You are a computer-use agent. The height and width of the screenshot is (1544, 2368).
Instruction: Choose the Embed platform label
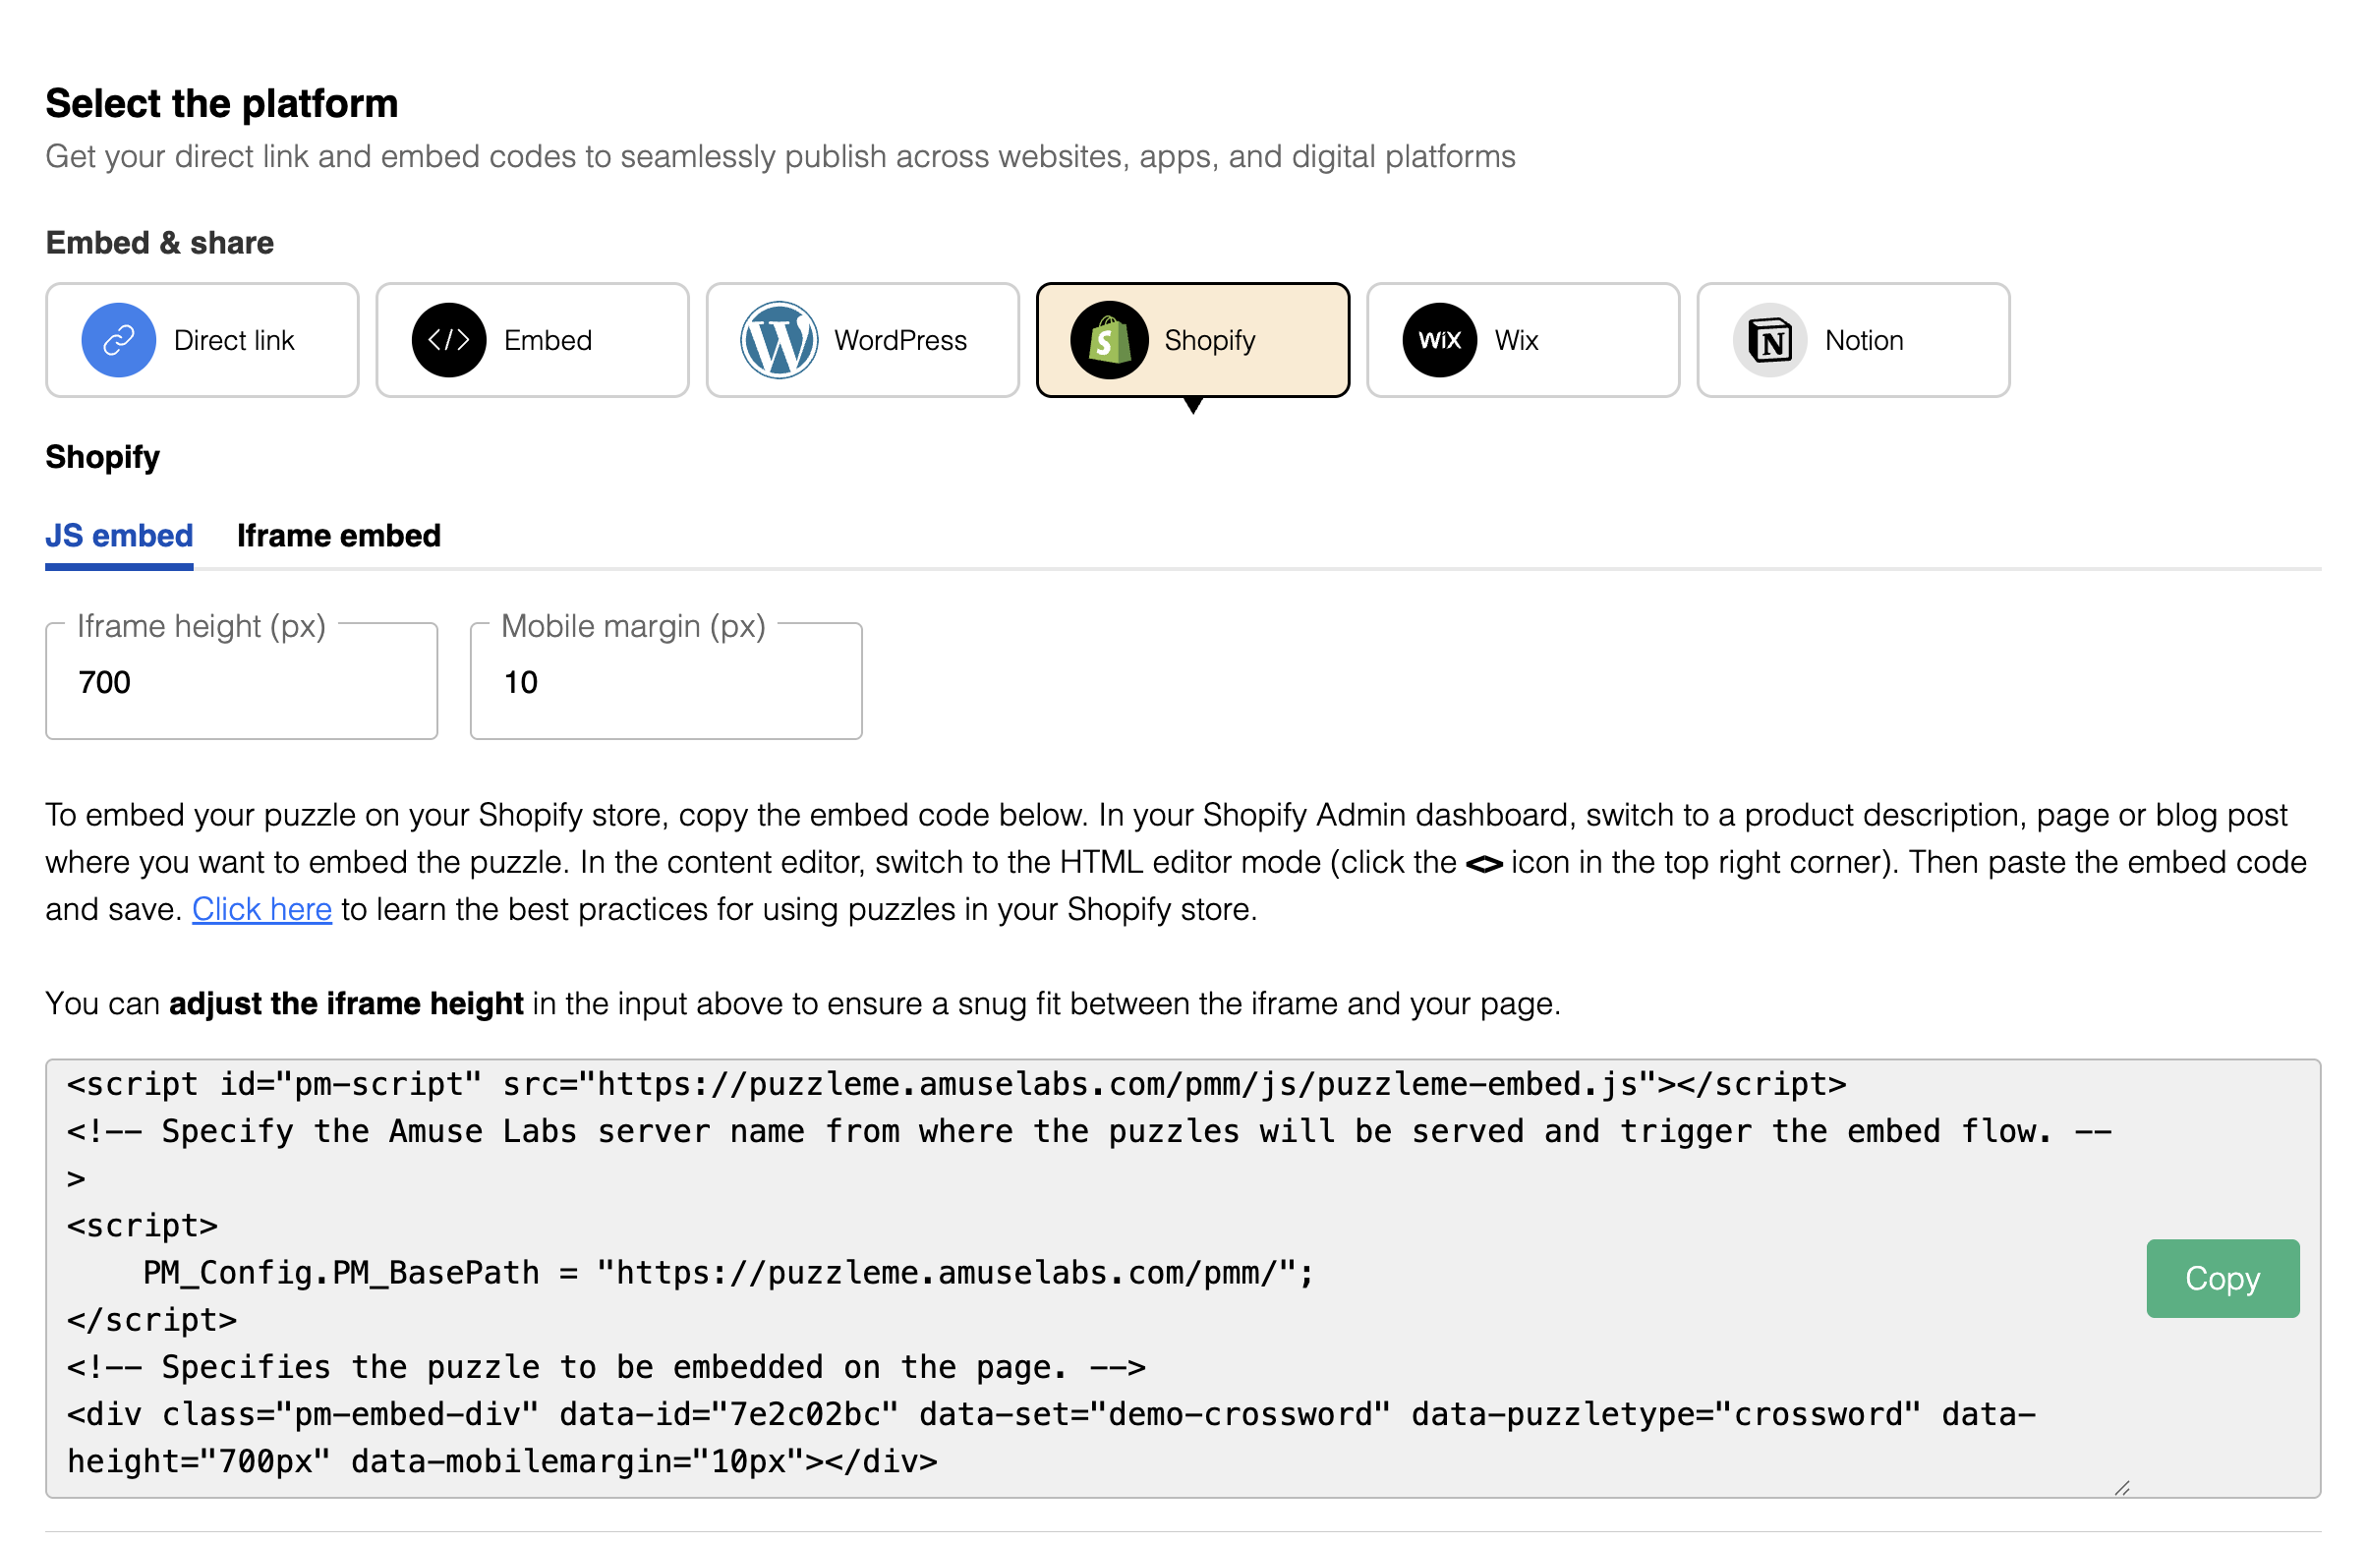(x=549, y=340)
